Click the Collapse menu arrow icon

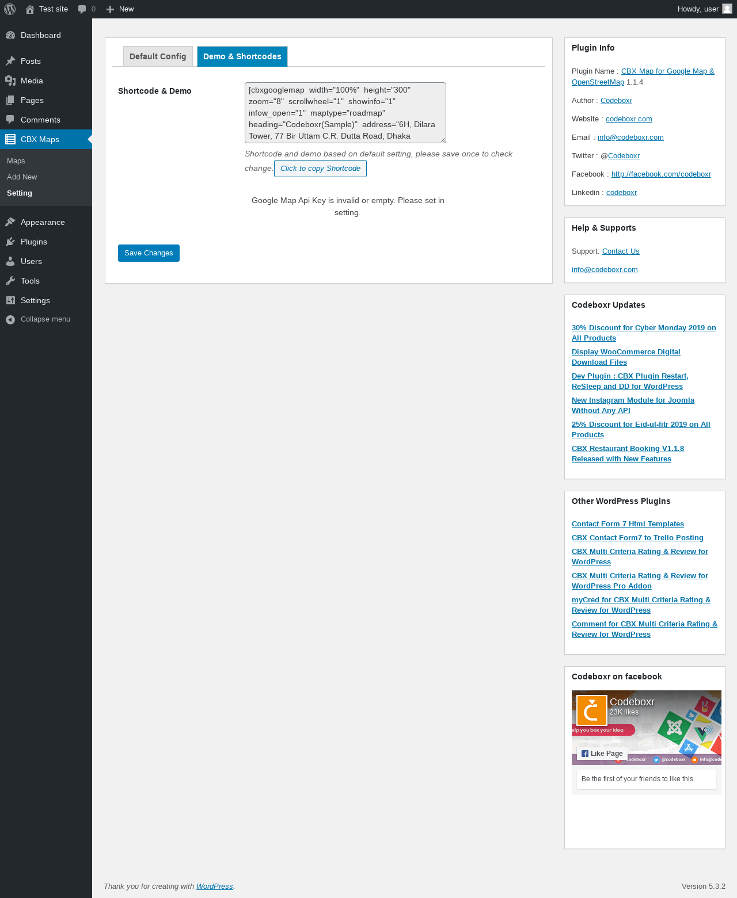[x=10, y=319]
